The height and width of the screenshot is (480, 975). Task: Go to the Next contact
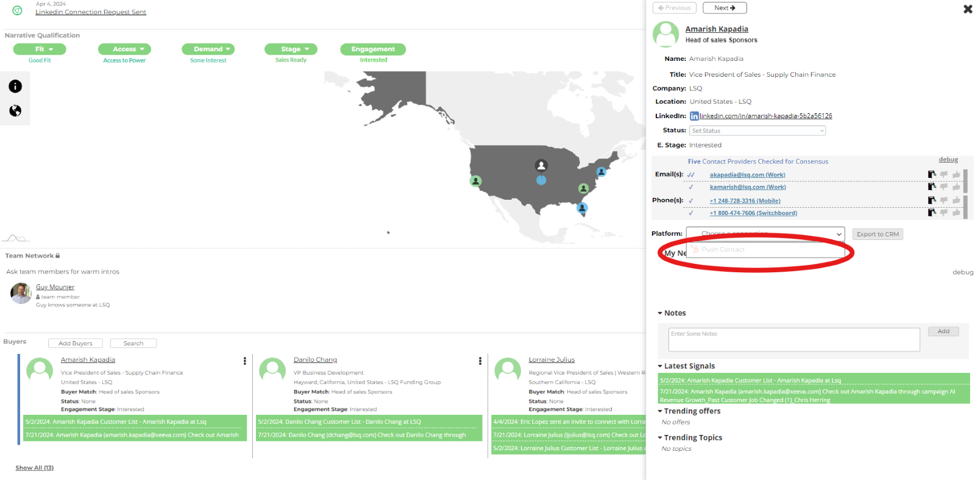pos(725,8)
